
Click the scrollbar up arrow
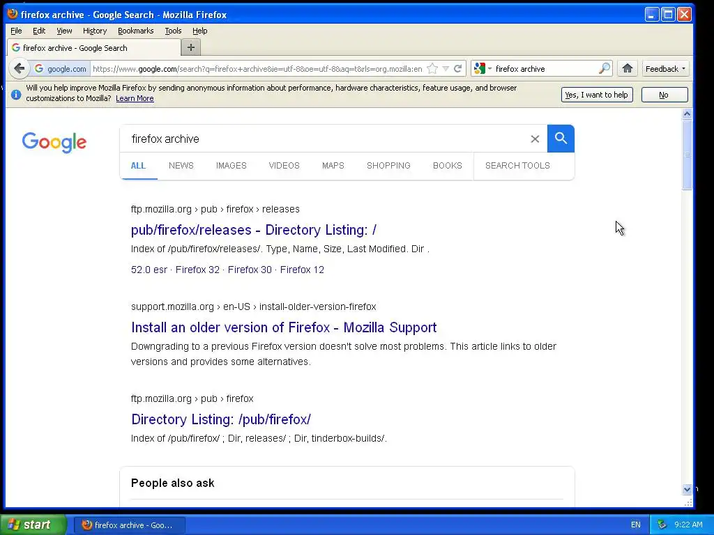pos(687,114)
